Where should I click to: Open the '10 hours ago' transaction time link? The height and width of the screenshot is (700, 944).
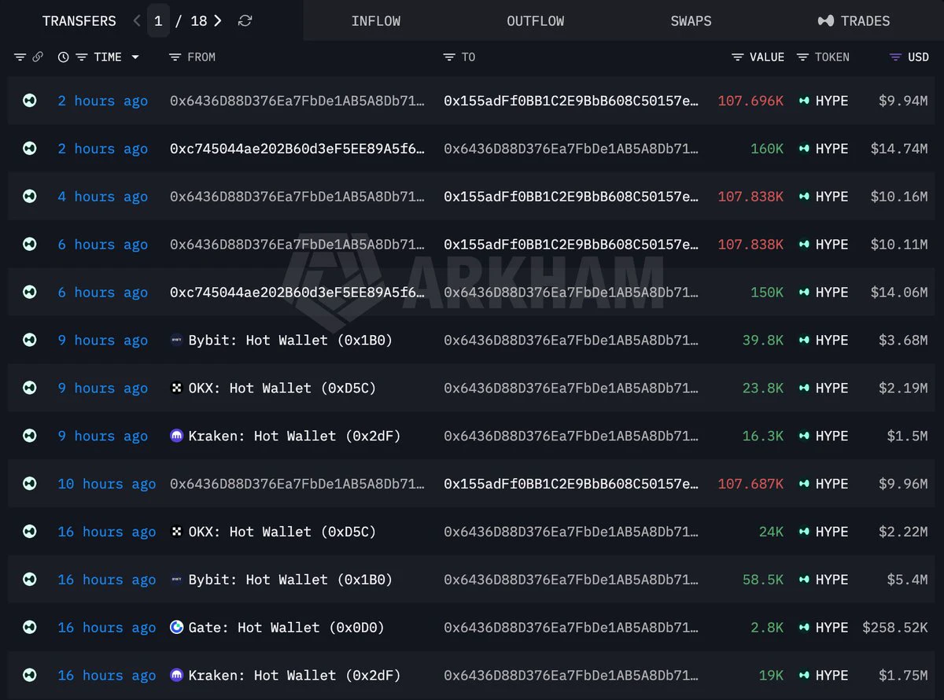point(106,484)
